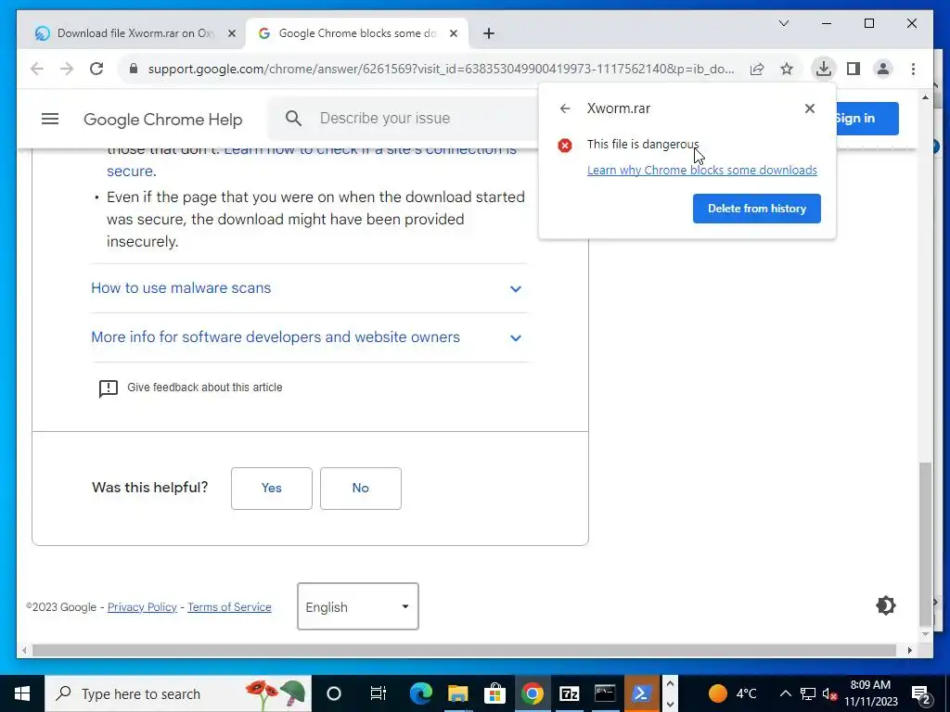Click the address bar URL
The height and width of the screenshot is (712, 950).
pos(441,69)
